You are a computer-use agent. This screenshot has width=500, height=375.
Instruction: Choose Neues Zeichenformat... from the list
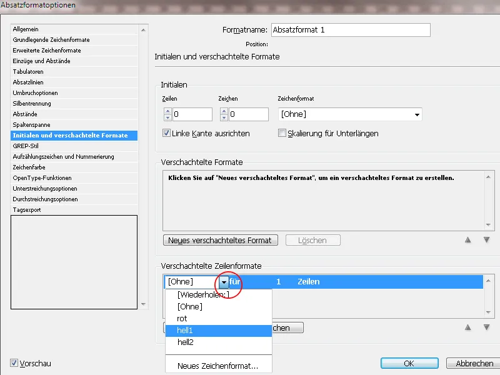point(218,366)
